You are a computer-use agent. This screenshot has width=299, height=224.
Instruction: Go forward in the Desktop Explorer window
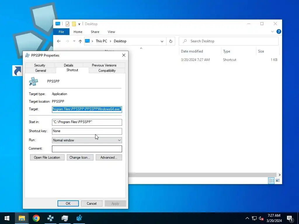[x=67, y=41]
